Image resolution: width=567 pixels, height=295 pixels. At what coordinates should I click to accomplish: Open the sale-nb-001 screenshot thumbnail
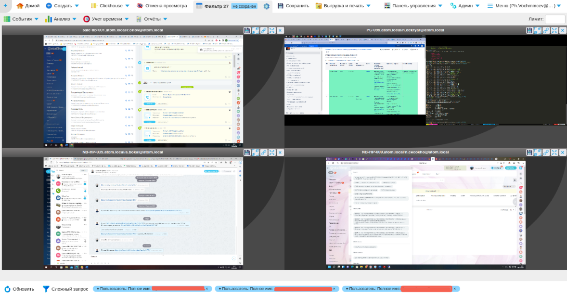142,90
